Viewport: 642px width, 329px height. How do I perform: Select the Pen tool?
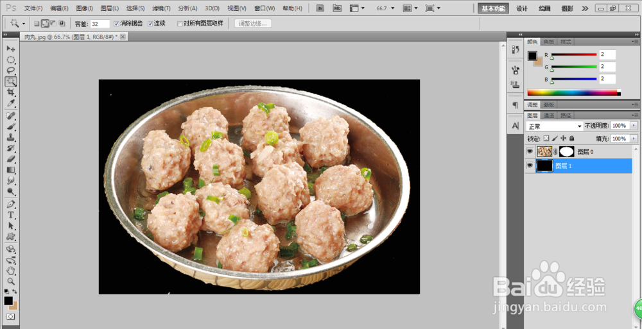click(x=11, y=204)
